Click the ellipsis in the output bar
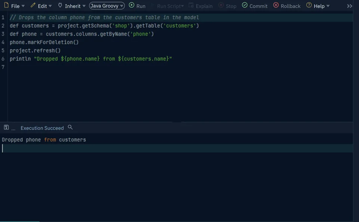 pos(13,129)
